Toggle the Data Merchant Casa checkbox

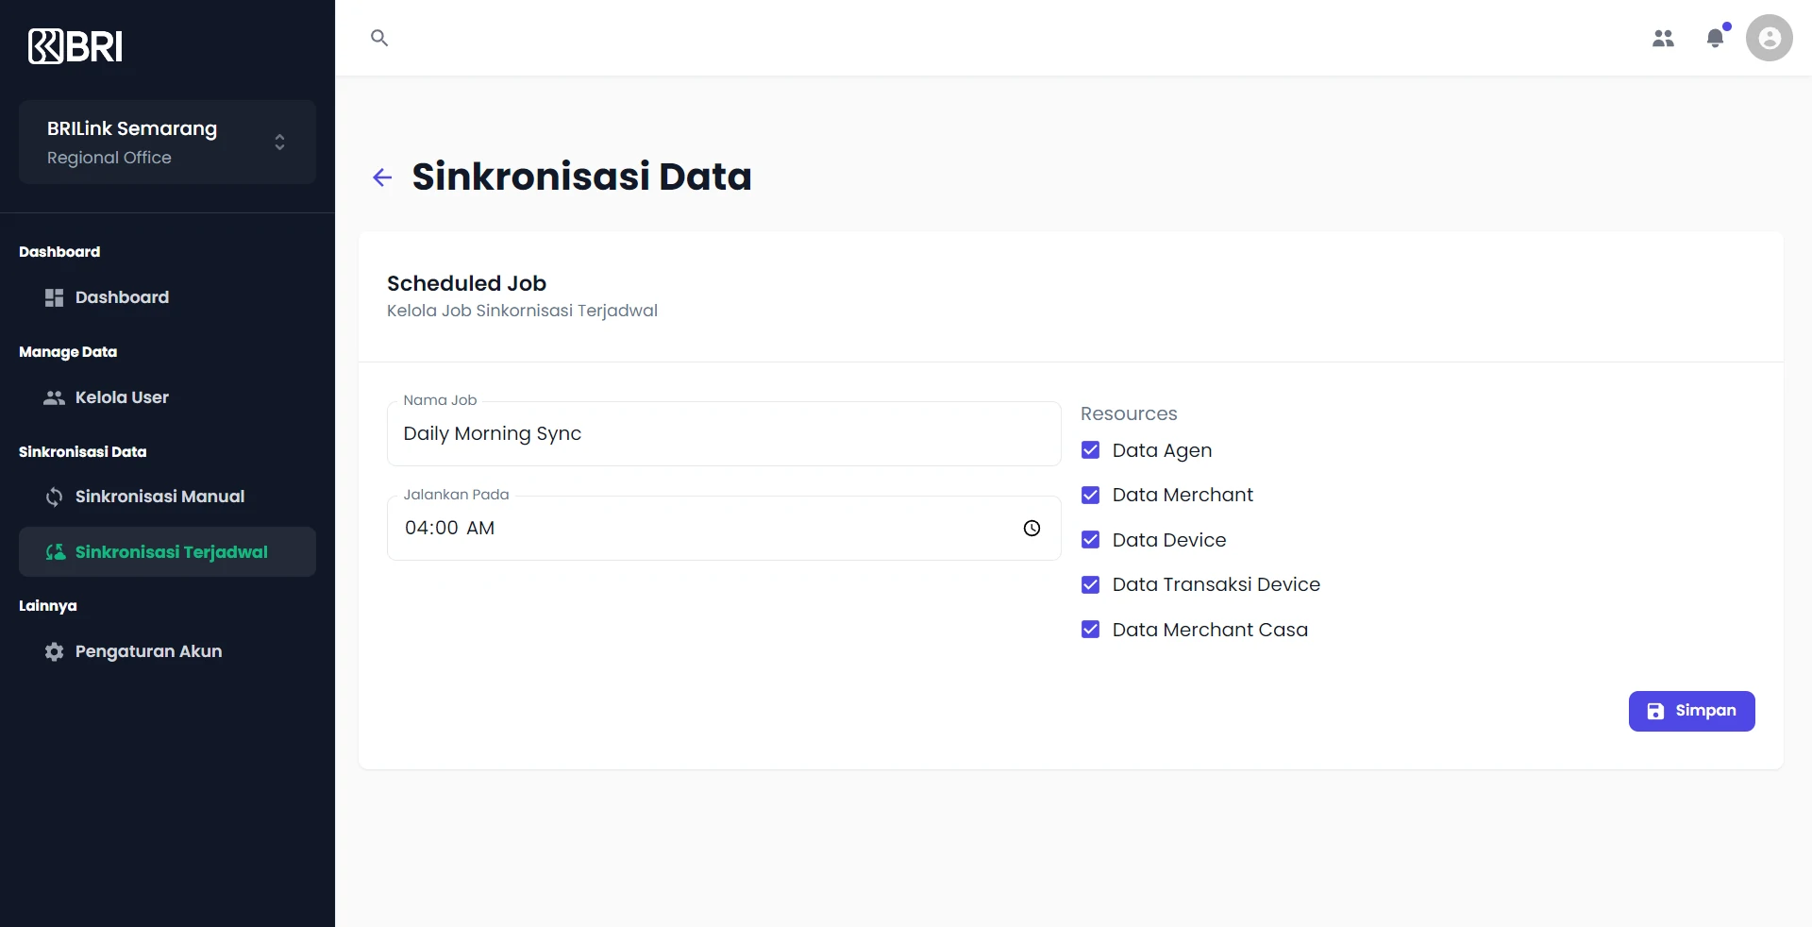point(1090,630)
